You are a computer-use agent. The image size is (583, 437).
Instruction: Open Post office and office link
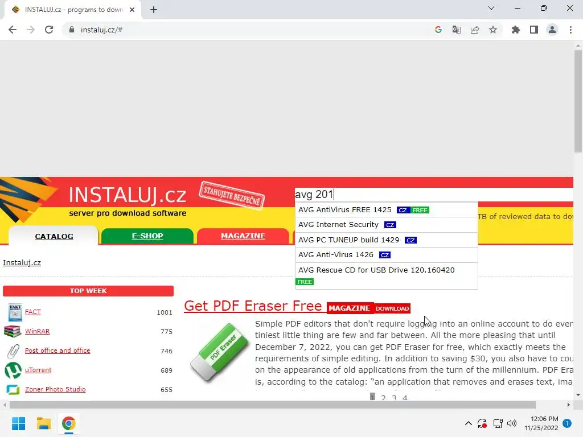point(58,351)
